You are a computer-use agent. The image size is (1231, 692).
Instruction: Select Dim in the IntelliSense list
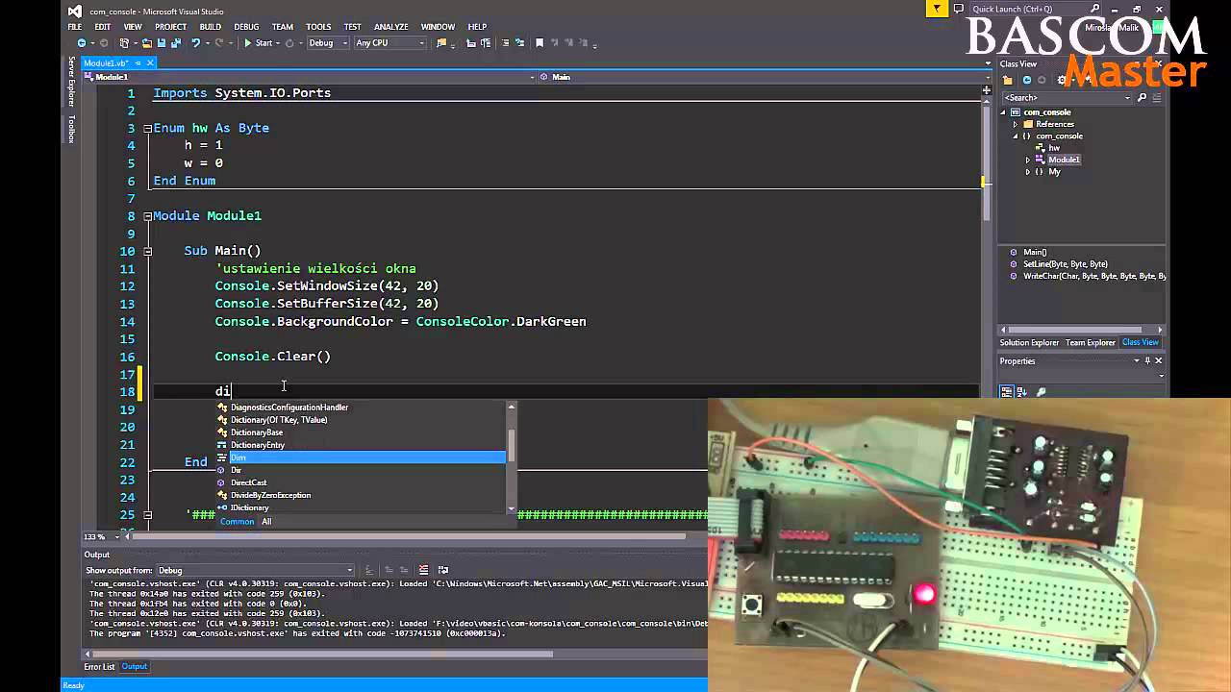click(x=361, y=457)
